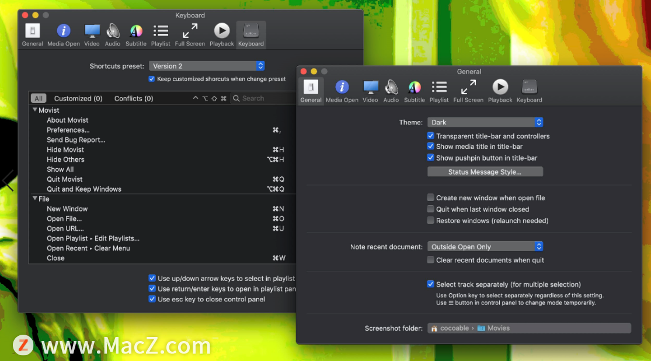Select Subtitle icon in Keyboard window toolbar
The image size is (651, 361).
[x=136, y=35]
